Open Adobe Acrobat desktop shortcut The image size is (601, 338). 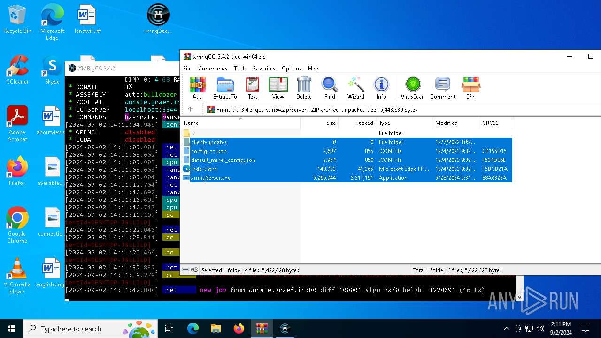click(17, 124)
